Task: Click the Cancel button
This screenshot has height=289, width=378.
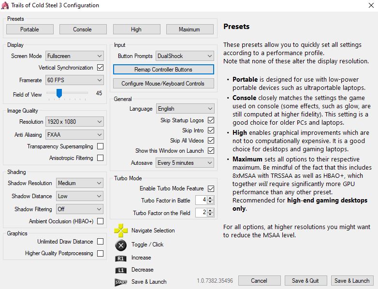Action: pyautogui.click(x=260, y=281)
